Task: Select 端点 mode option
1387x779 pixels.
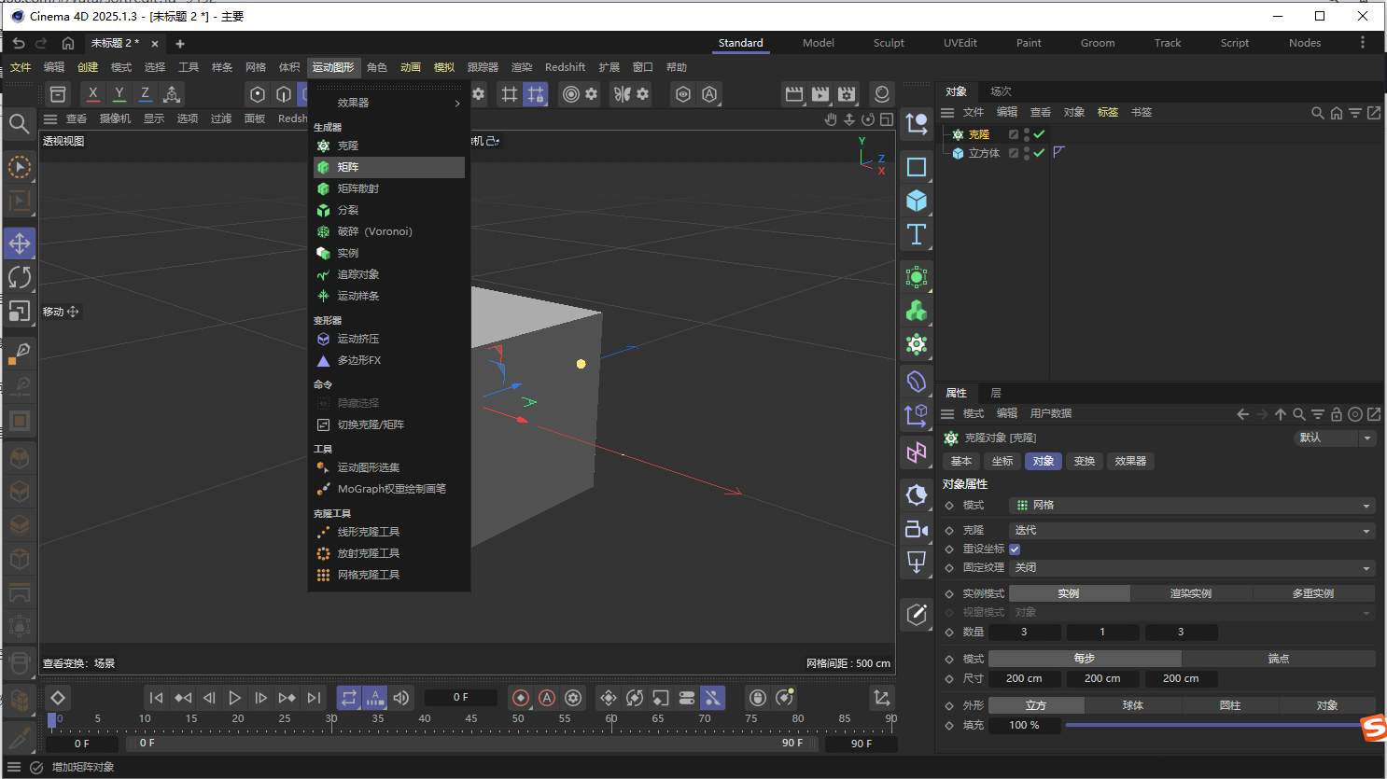Action: pos(1279,659)
